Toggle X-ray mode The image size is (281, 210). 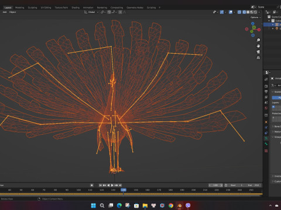pyautogui.click(x=239, y=12)
